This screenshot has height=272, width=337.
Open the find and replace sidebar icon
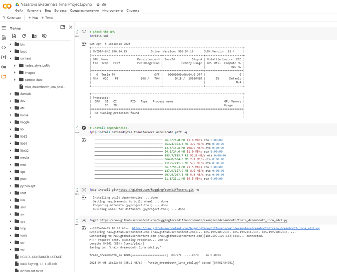4,38
